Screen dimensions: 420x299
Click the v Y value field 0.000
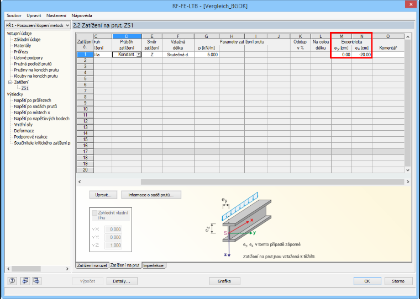tap(113, 237)
